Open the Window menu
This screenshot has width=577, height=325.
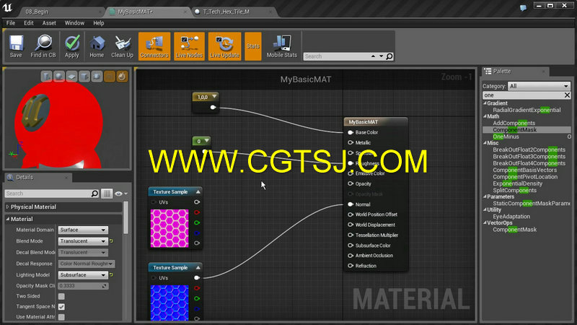[x=74, y=23]
